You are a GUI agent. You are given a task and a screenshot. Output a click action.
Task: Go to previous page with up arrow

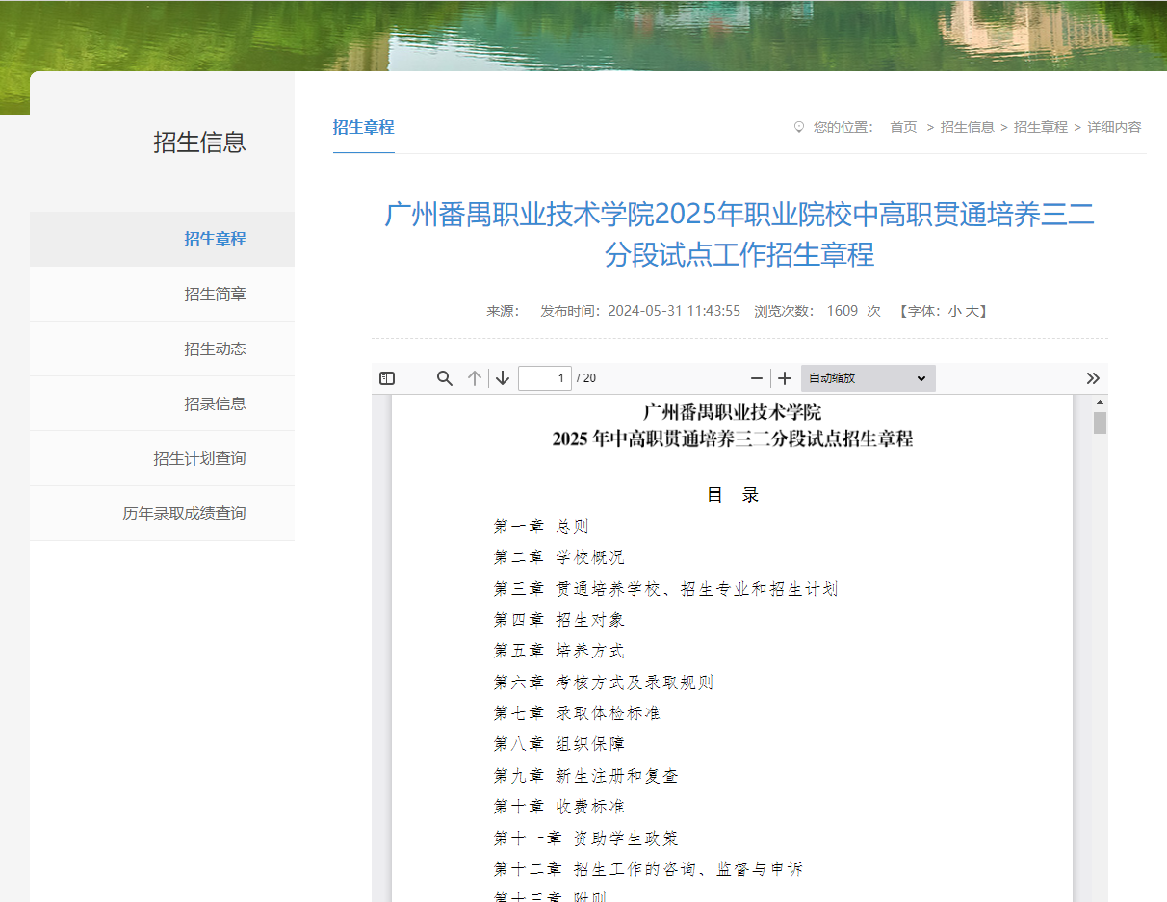point(474,378)
